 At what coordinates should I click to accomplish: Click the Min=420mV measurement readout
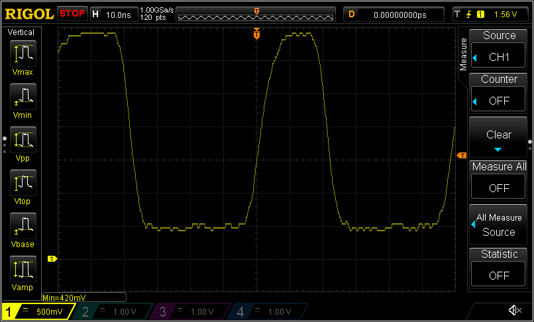[x=83, y=297]
